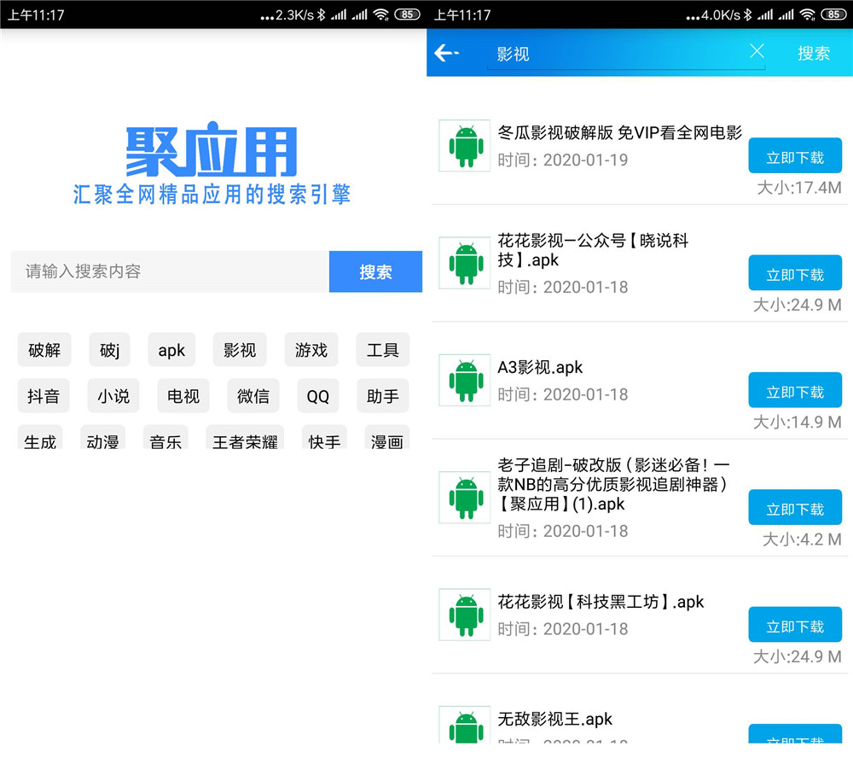Tap the Android icon beside 老子追剧-破改版 entry
853x758 pixels.
pyautogui.click(x=463, y=498)
